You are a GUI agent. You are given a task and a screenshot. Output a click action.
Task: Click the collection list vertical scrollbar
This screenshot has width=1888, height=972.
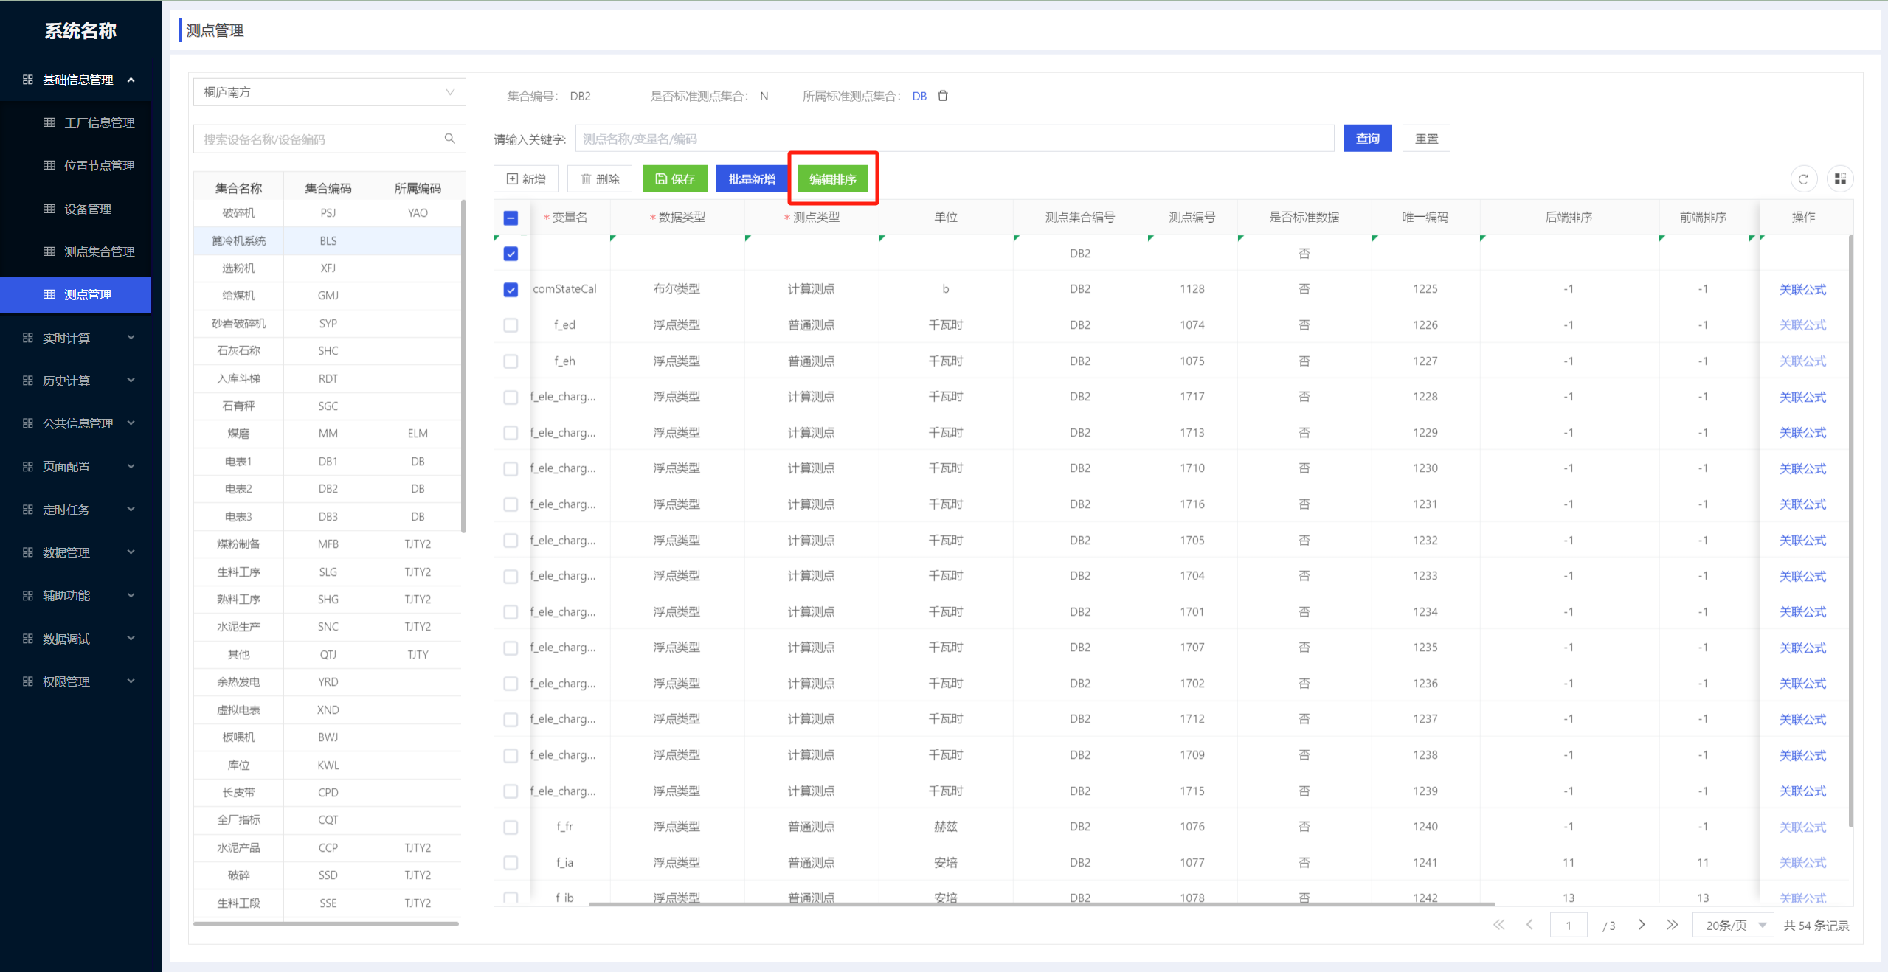point(463,366)
